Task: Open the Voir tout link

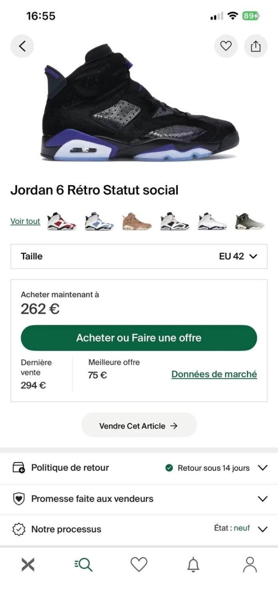Action: pos(25,221)
